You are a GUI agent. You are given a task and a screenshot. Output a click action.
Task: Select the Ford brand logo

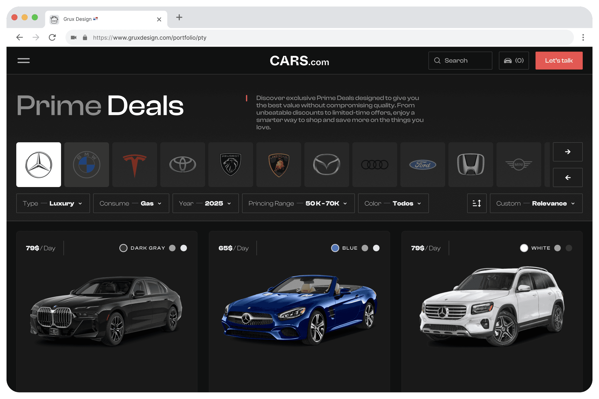coord(423,165)
